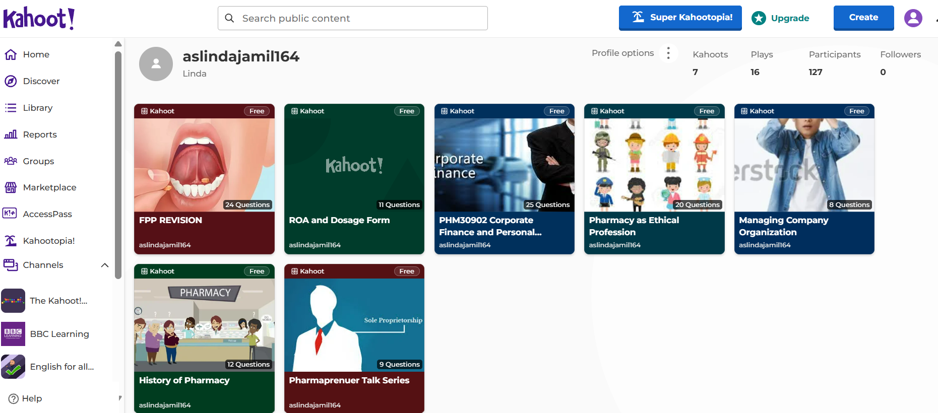Click the Super Kahootopia! button
The image size is (938, 413).
click(x=680, y=18)
